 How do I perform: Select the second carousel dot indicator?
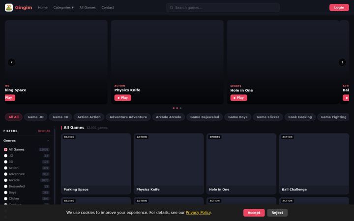click(x=177, y=108)
